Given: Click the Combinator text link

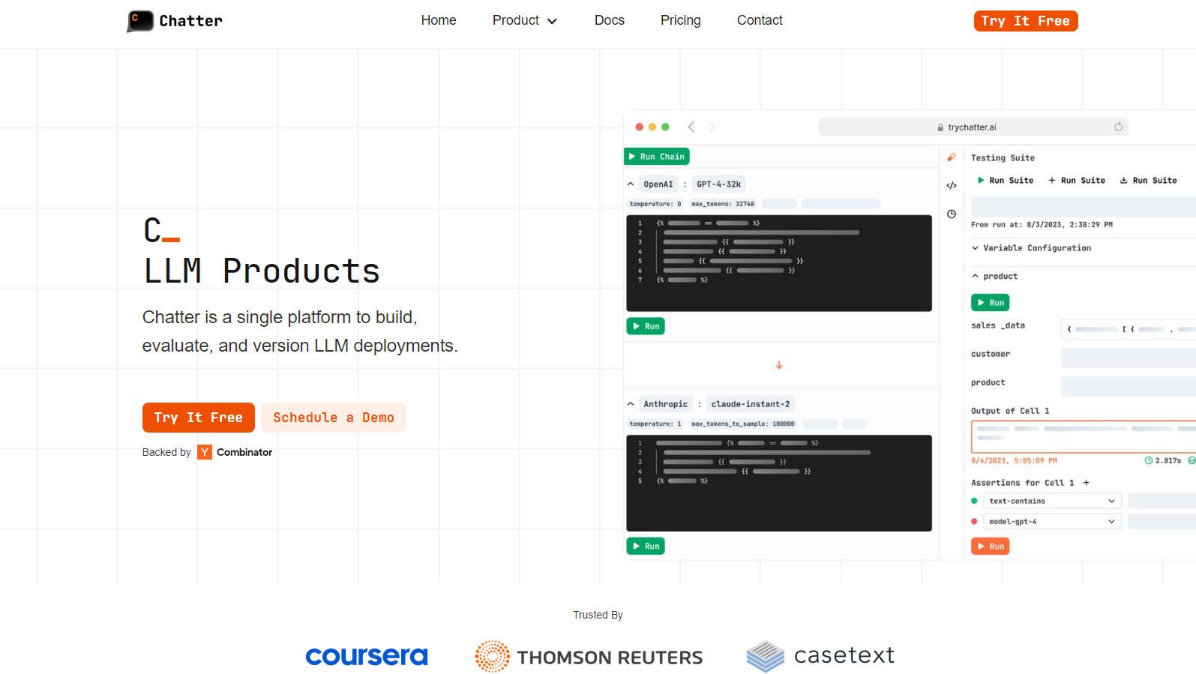Looking at the screenshot, I should [x=244, y=452].
